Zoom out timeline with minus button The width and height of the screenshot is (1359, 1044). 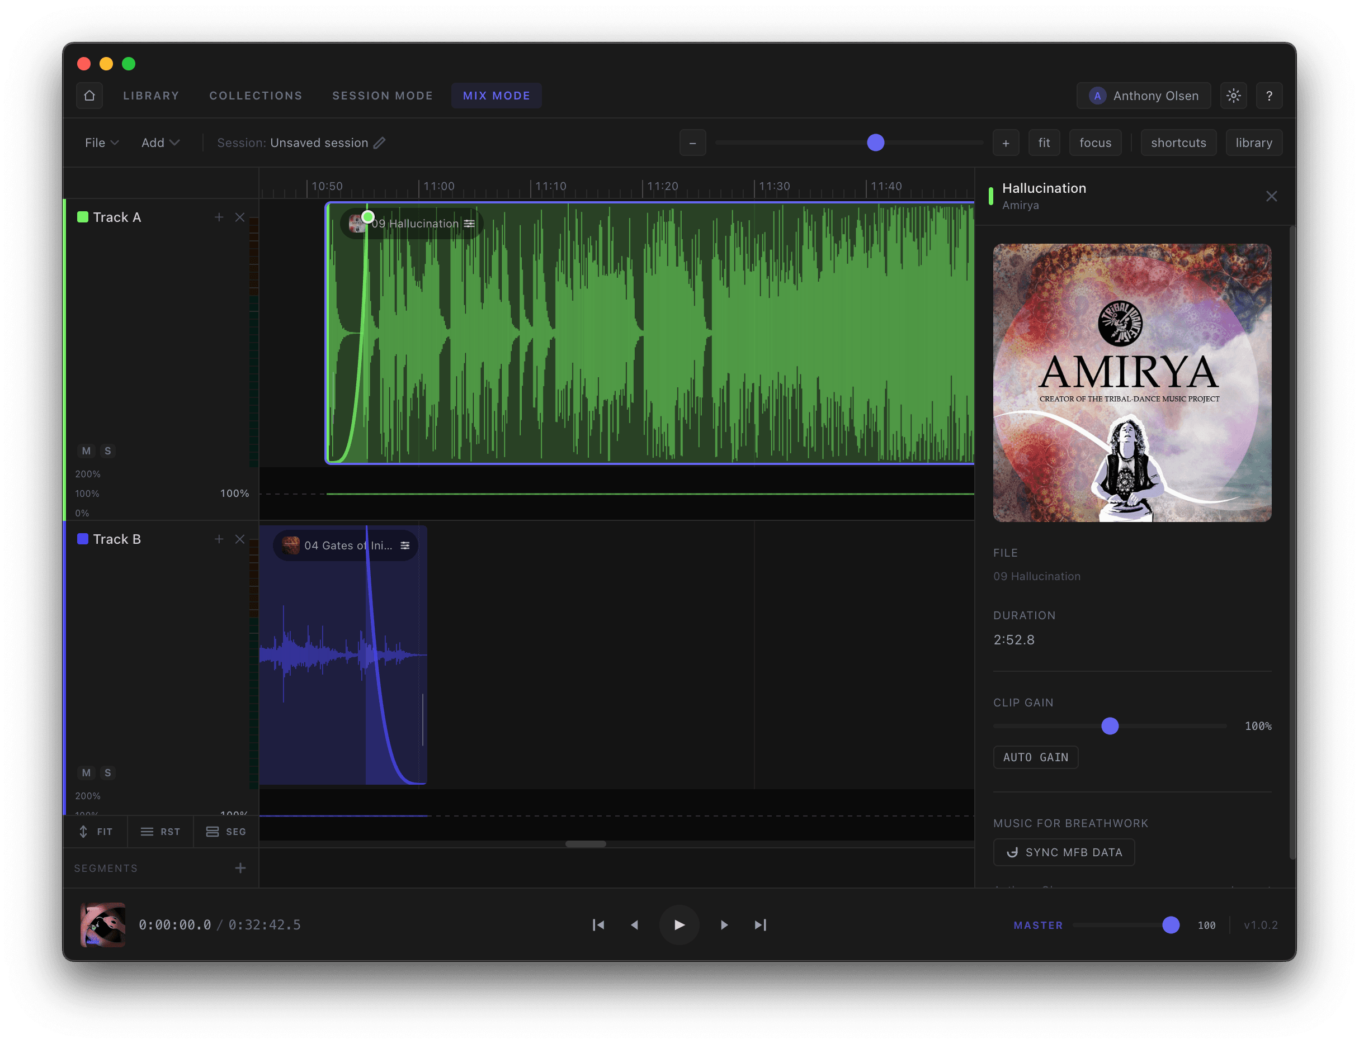point(692,143)
